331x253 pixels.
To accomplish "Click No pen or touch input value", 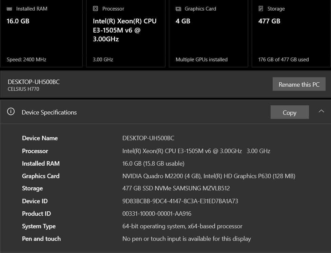I will (187, 239).
